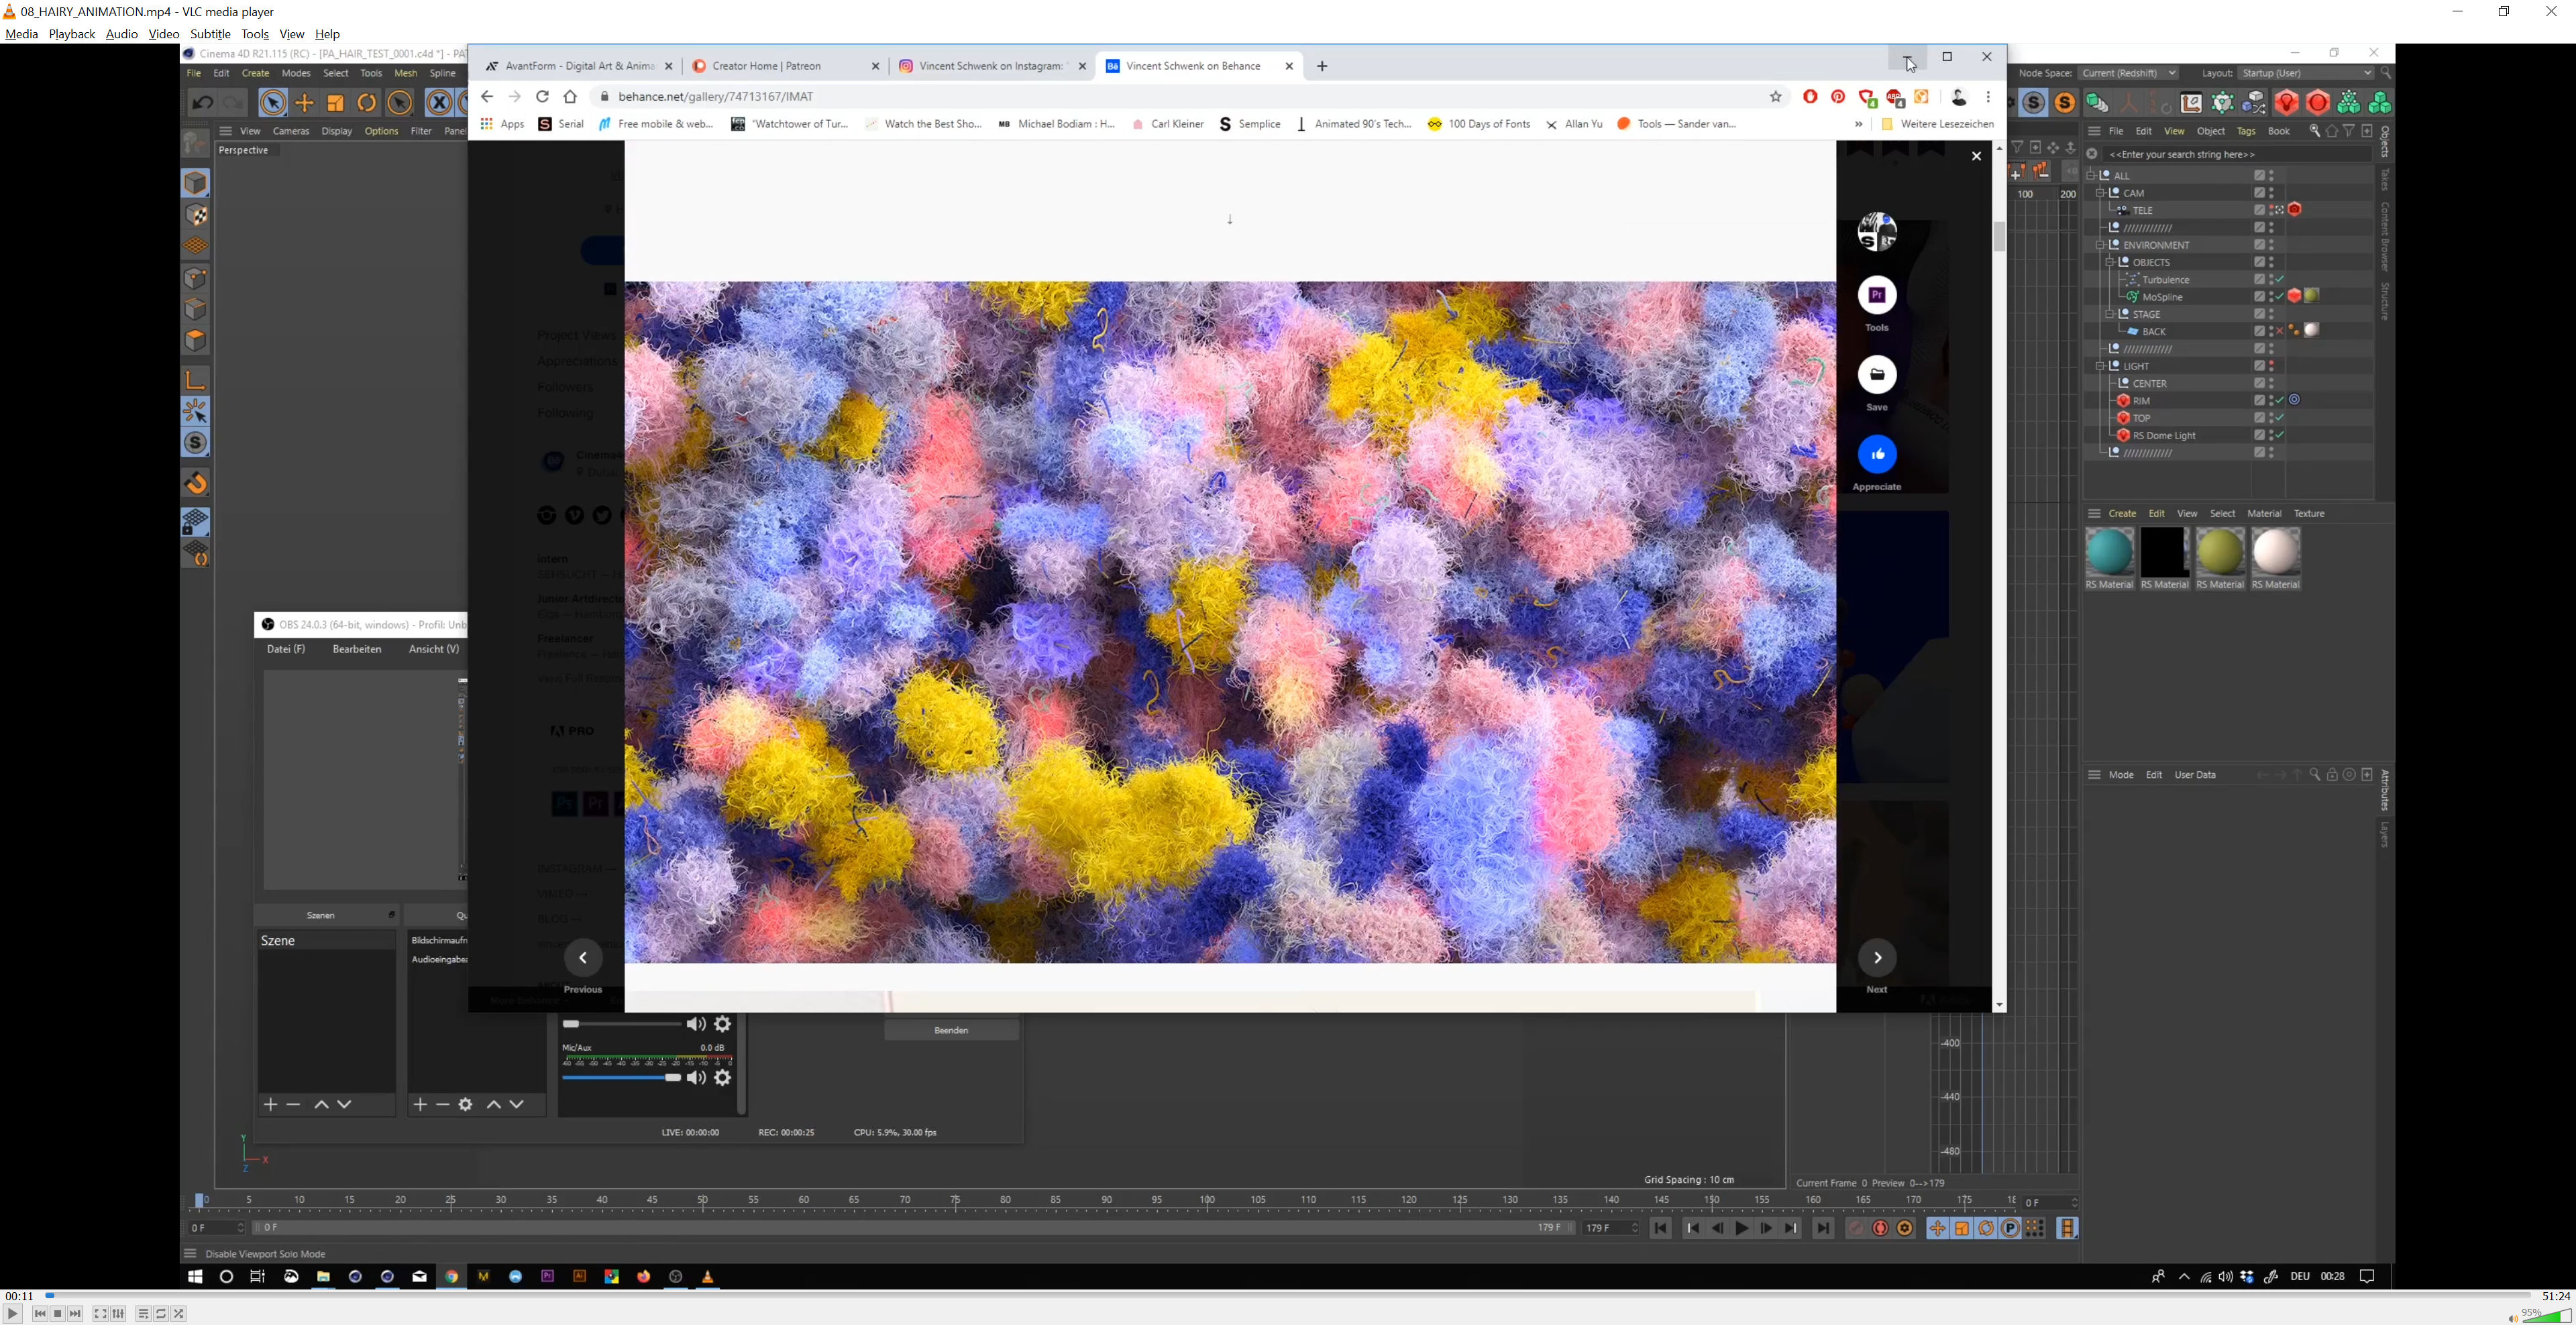Show the VLC playlist
Viewport: 2576px width, 1325px height.
tap(143, 1314)
